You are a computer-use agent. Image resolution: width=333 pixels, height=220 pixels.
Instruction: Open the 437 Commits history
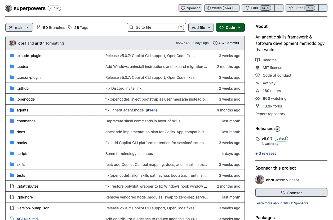[x=226, y=43]
